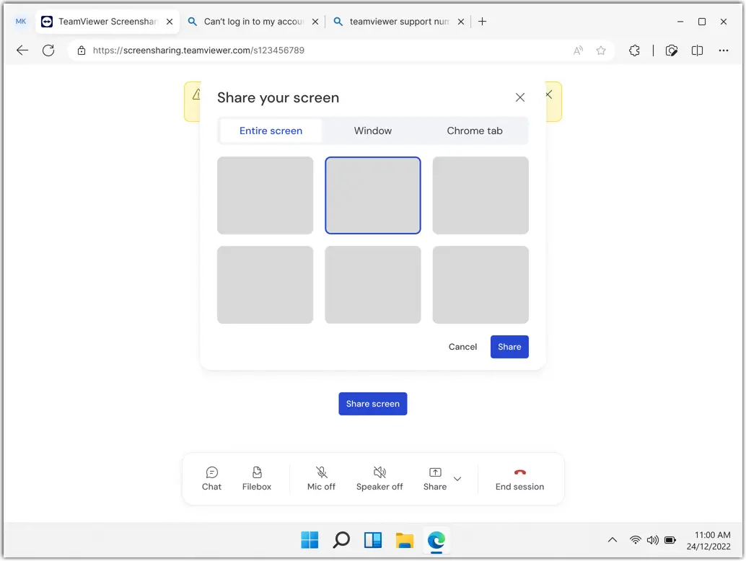Open Read aloud icon in address bar
746x561 pixels.
point(578,50)
